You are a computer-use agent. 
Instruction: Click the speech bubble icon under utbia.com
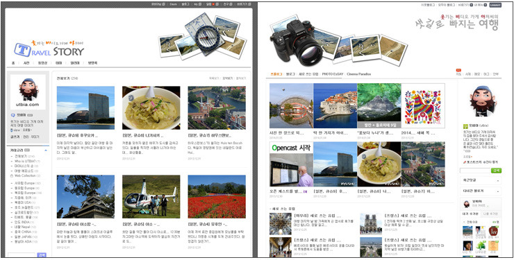point(13,115)
